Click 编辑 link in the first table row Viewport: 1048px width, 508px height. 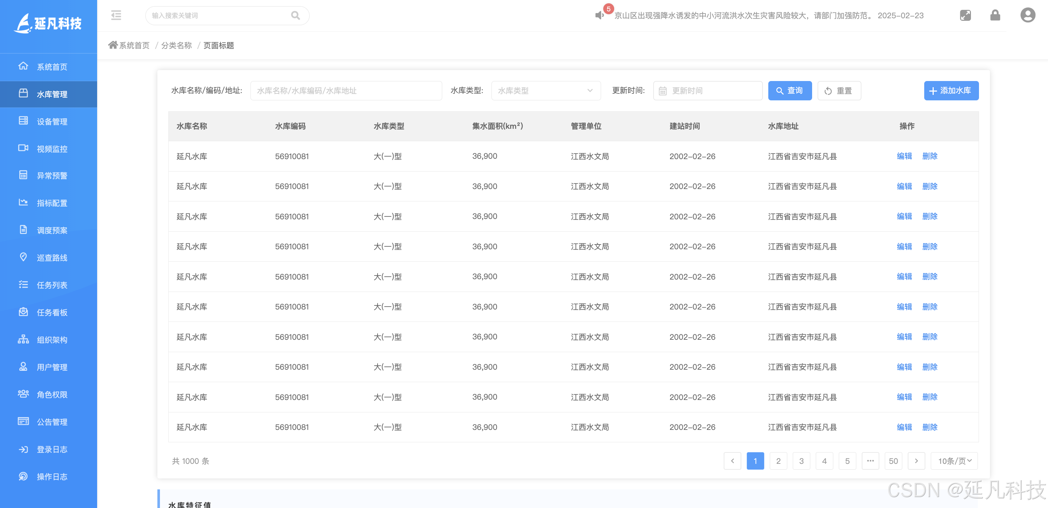[x=904, y=156]
